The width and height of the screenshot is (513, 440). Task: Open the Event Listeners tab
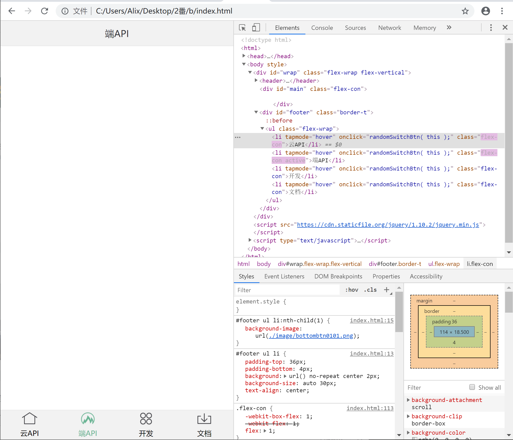(x=284, y=276)
